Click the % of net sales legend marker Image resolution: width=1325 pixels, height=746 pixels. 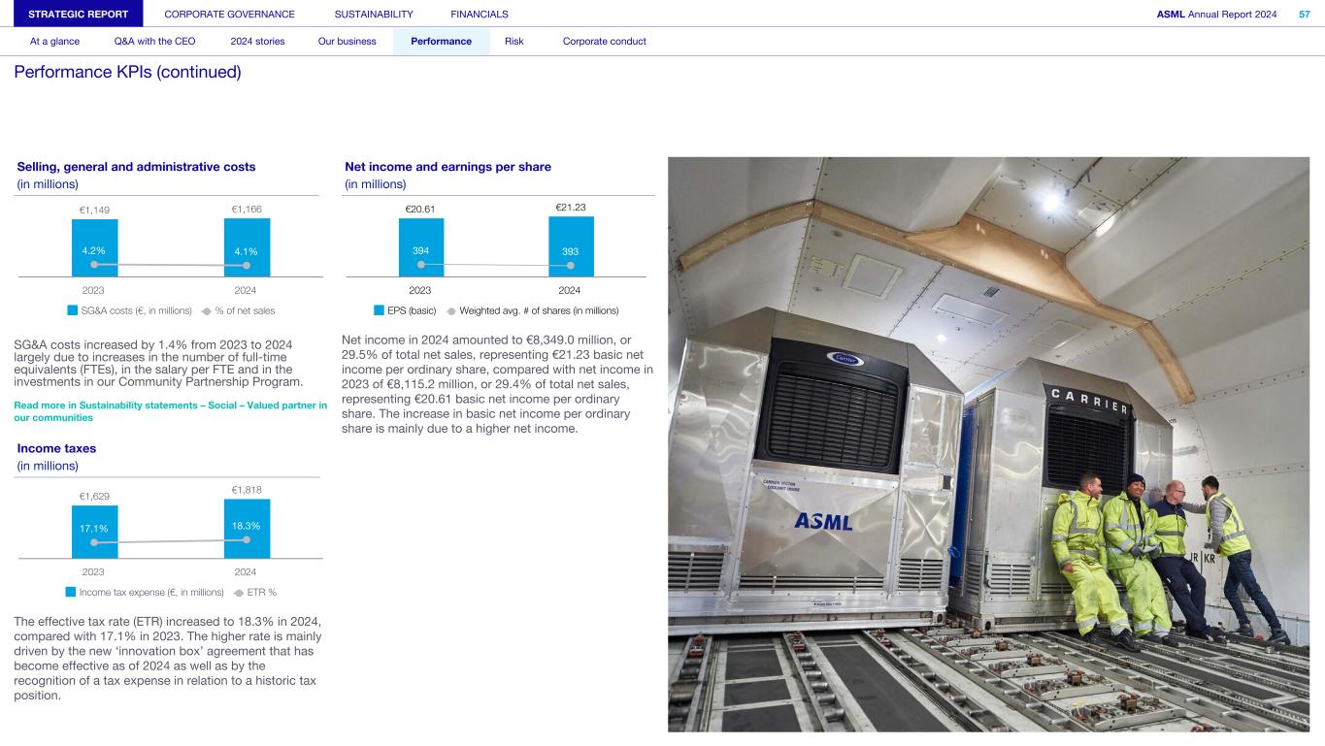(x=206, y=311)
